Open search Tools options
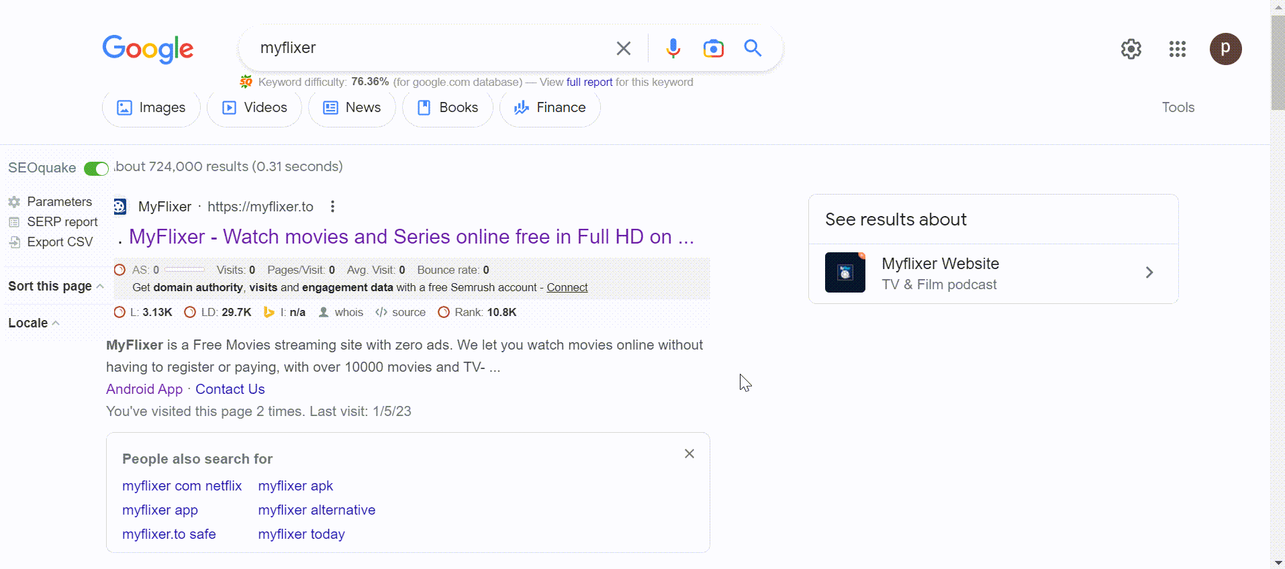The image size is (1285, 569). pyautogui.click(x=1178, y=107)
